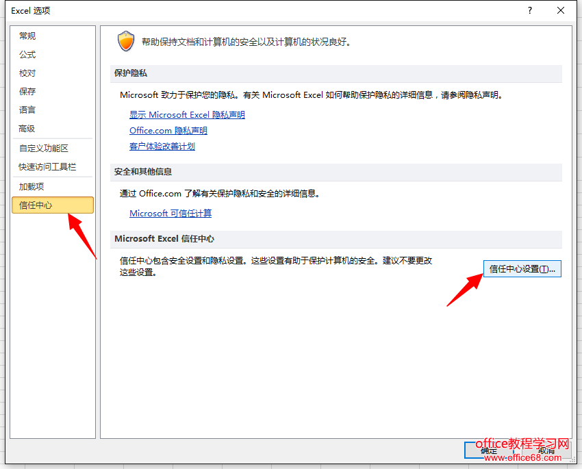Select 常规 in the options sidebar
This screenshot has width=582, height=469.
click(27, 36)
